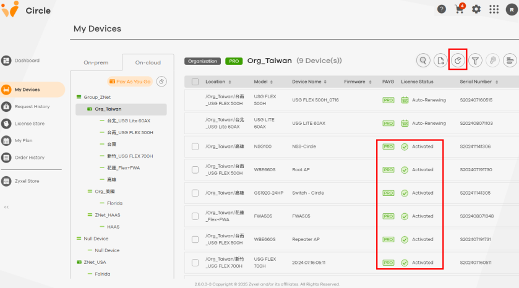Image resolution: width=519 pixels, height=288 pixels.
Task: Click USG LITE 60AX device name
Action: pos(309,123)
